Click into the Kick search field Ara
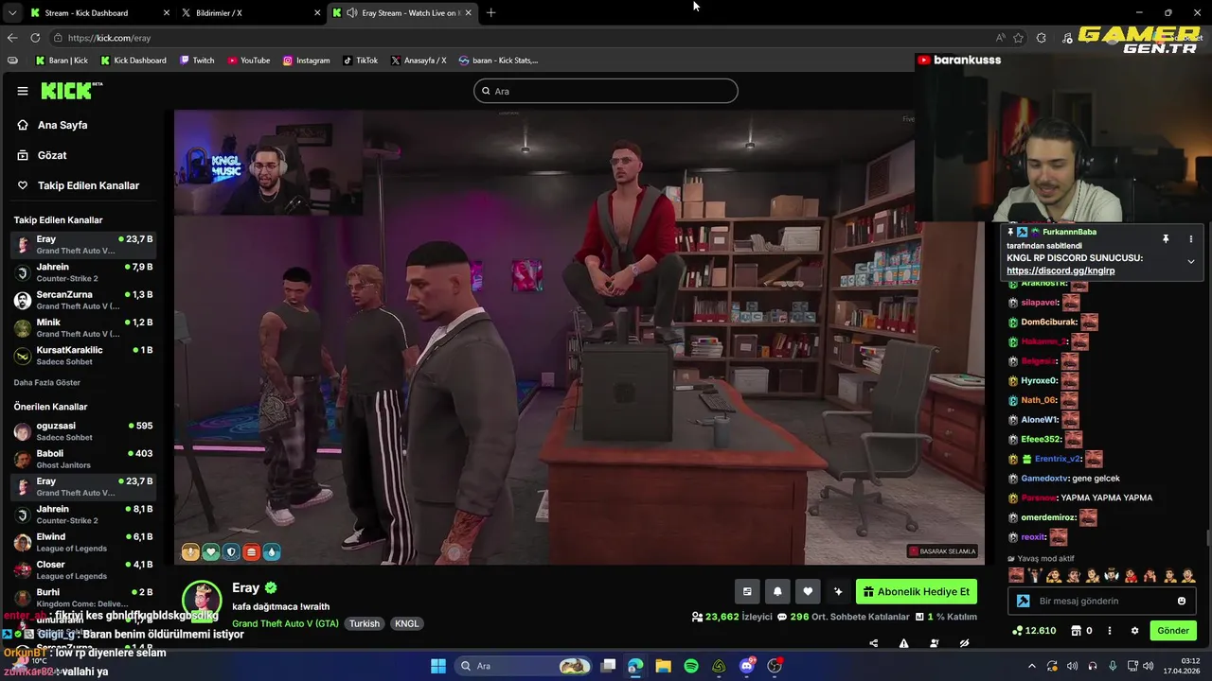Viewport: 1212px width, 681px height. coord(606,91)
